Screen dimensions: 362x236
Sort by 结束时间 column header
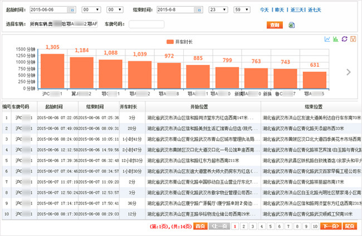click(99, 107)
